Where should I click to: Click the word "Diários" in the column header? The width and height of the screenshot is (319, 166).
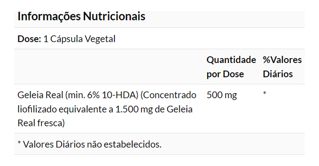(x=278, y=74)
